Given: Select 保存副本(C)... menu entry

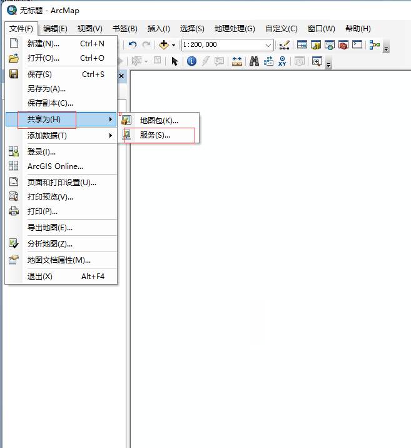Looking at the screenshot, I should coord(61,103).
